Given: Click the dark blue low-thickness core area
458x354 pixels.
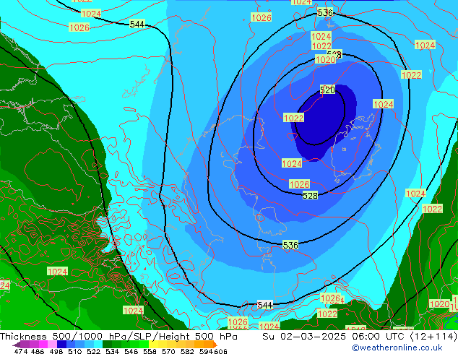Looking at the screenshot, I should coord(324,116).
